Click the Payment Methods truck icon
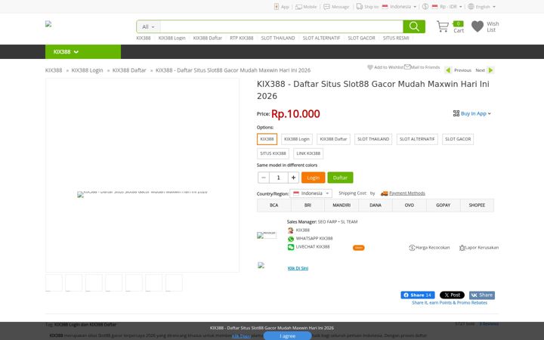The image size is (544, 340). point(384,193)
